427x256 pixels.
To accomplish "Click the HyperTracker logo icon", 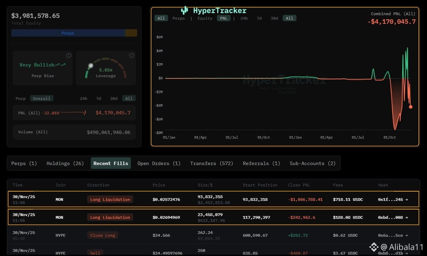I will [x=185, y=10].
